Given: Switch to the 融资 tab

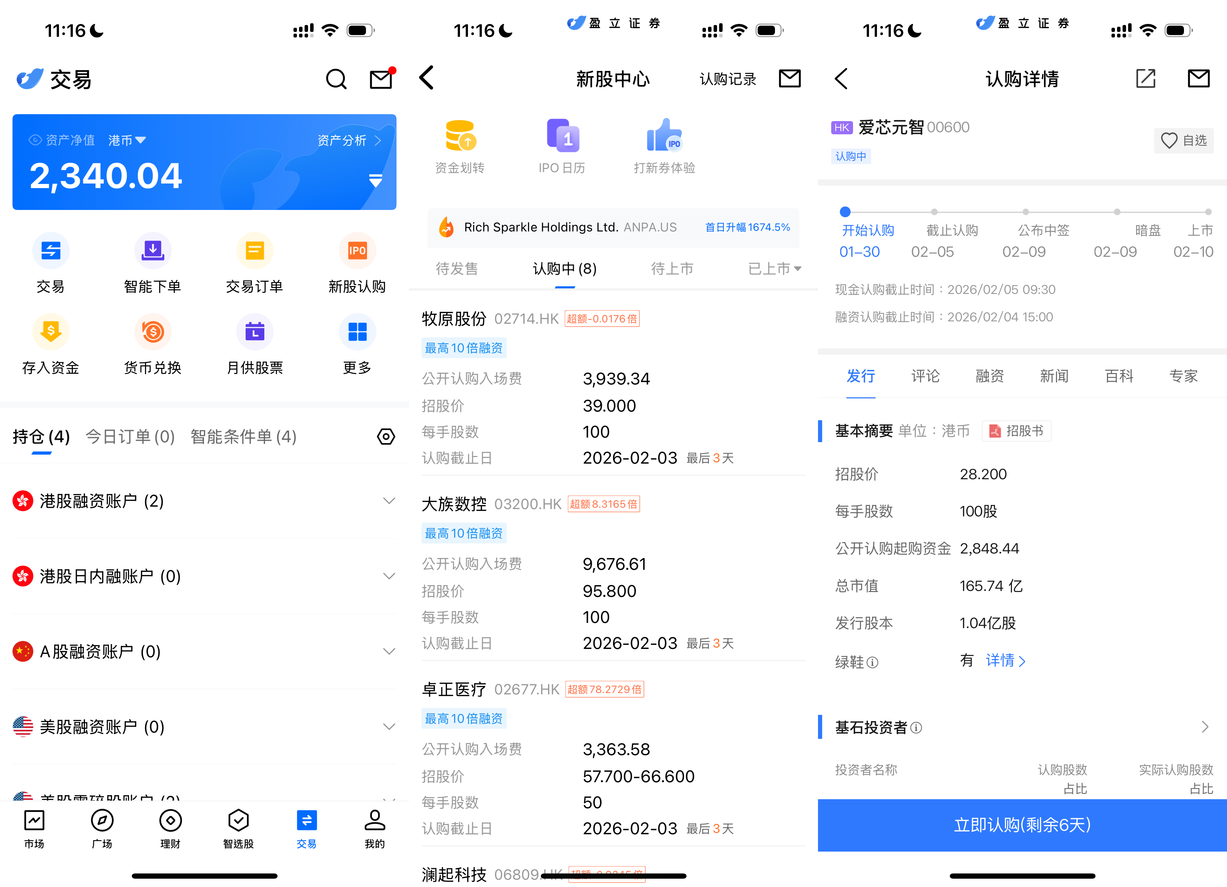Looking at the screenshot, I should coord(989,376).
